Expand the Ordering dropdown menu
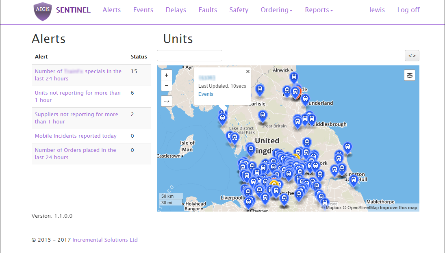Image resolution: width=445 pixels, height=253 pixels. click(x=276, y=10)
